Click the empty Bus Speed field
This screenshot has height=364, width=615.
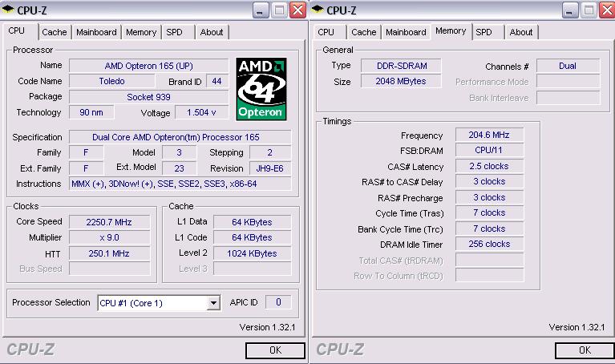109,269
